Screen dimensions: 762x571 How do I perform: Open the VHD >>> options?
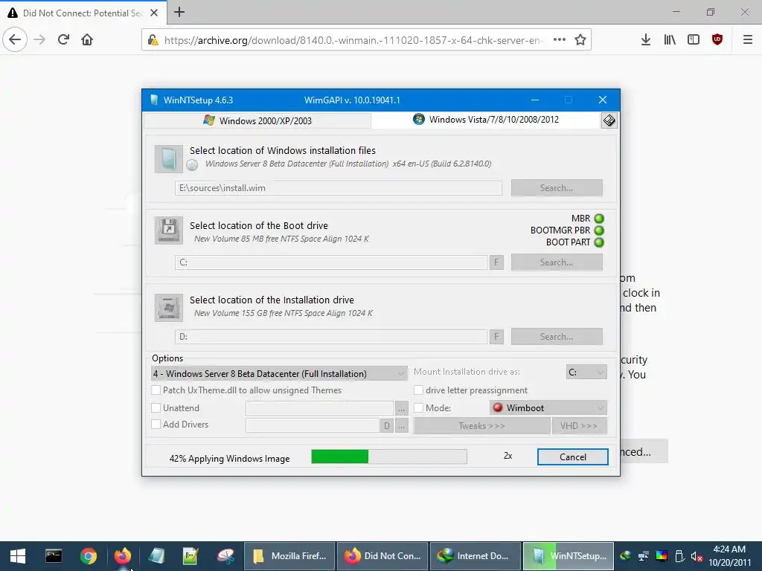coord(579,426)
